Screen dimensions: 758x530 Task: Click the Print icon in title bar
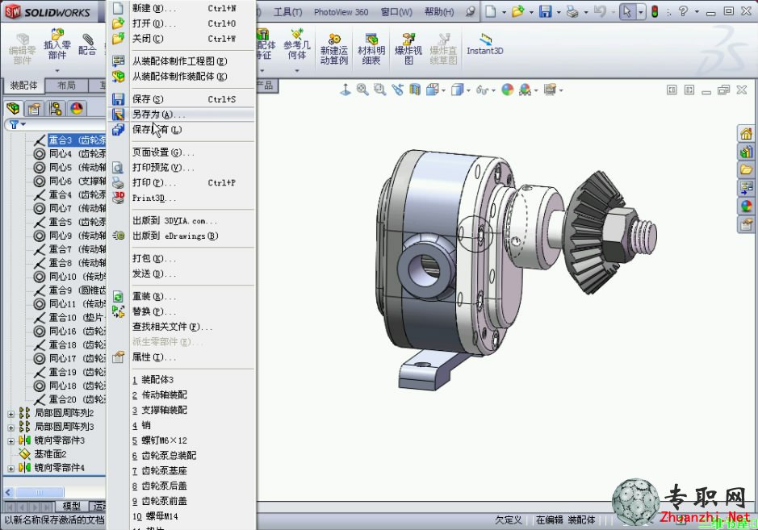572,11
